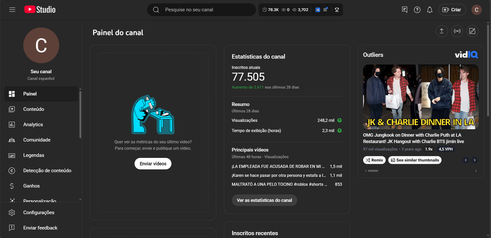Open the hamburger navigation menu
Image resolution: width=491 pixels, height=238 pixels.
(12, 10)
